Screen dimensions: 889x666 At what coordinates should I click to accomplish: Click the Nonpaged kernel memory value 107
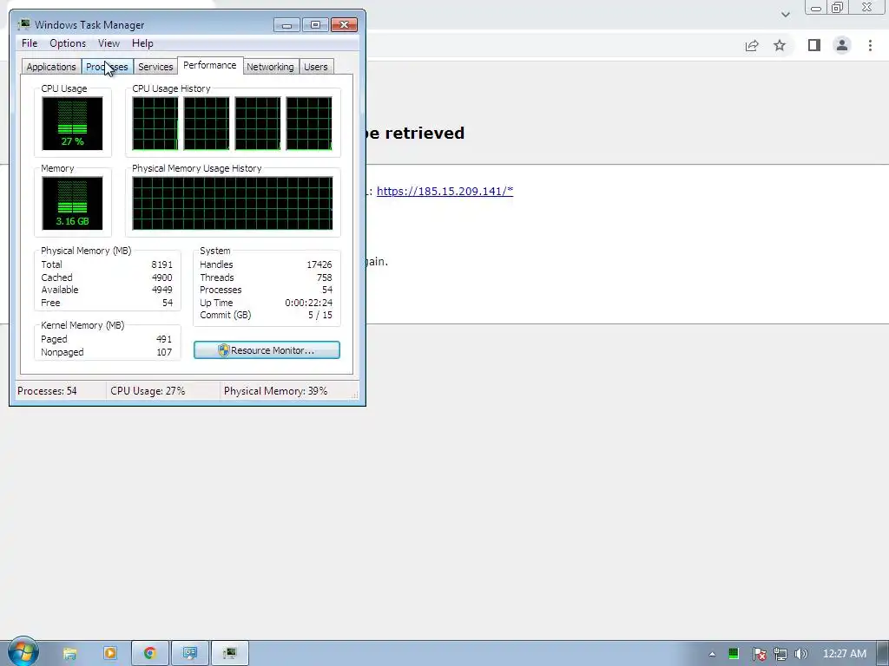coord(164,352)
